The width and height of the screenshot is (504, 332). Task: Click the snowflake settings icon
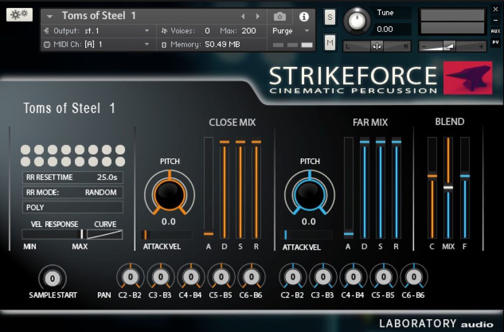[x=19, y=14]
